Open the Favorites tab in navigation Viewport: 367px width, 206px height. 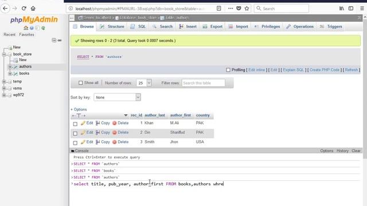(26, 34)
